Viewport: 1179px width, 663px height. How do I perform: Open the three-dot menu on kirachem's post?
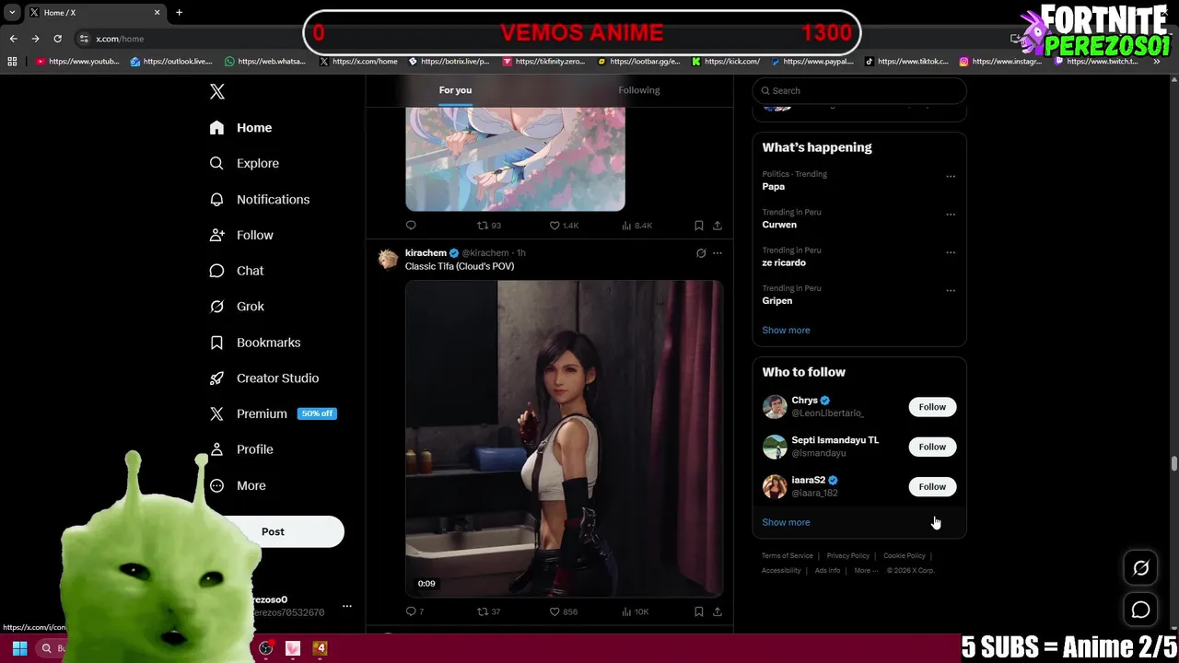718,253
